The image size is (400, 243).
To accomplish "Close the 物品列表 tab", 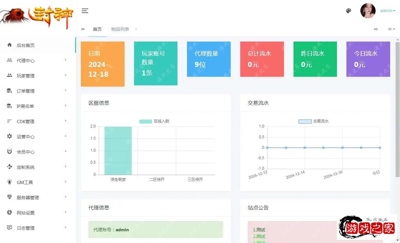I will [136, 29].
